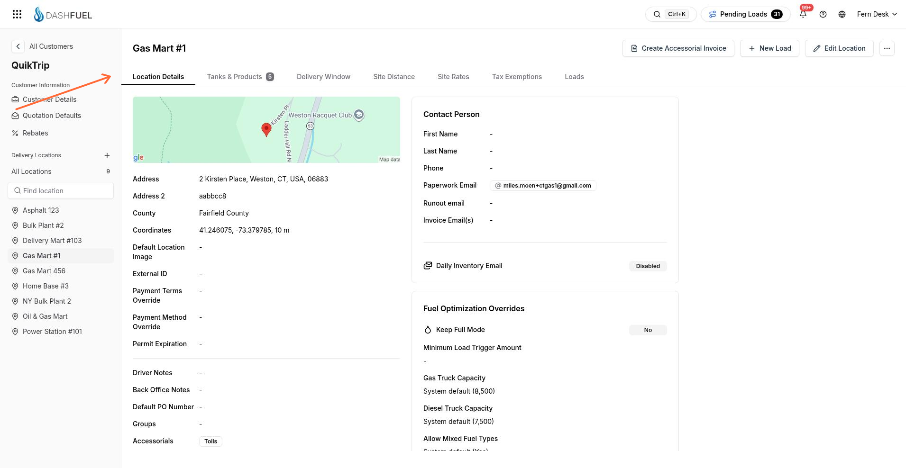Click the Customer Details briefcase icon
Screen dimensions: 906x468
coord(15,99)
